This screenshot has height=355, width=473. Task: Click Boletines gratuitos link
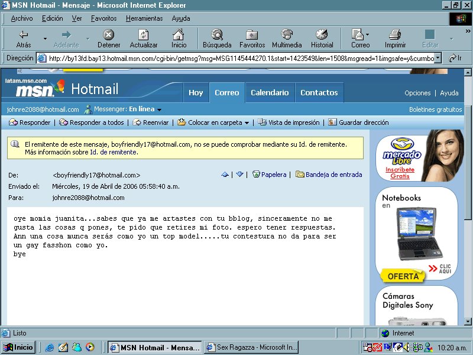435,109
